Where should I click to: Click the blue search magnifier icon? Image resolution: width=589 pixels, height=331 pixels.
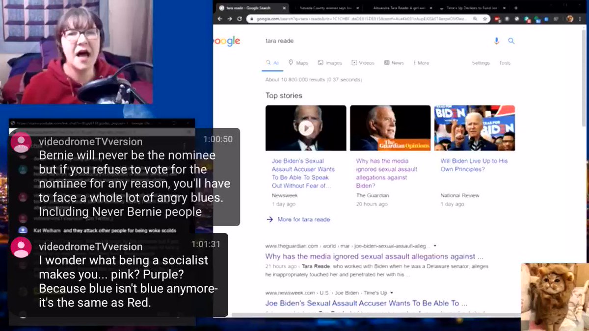511,41
